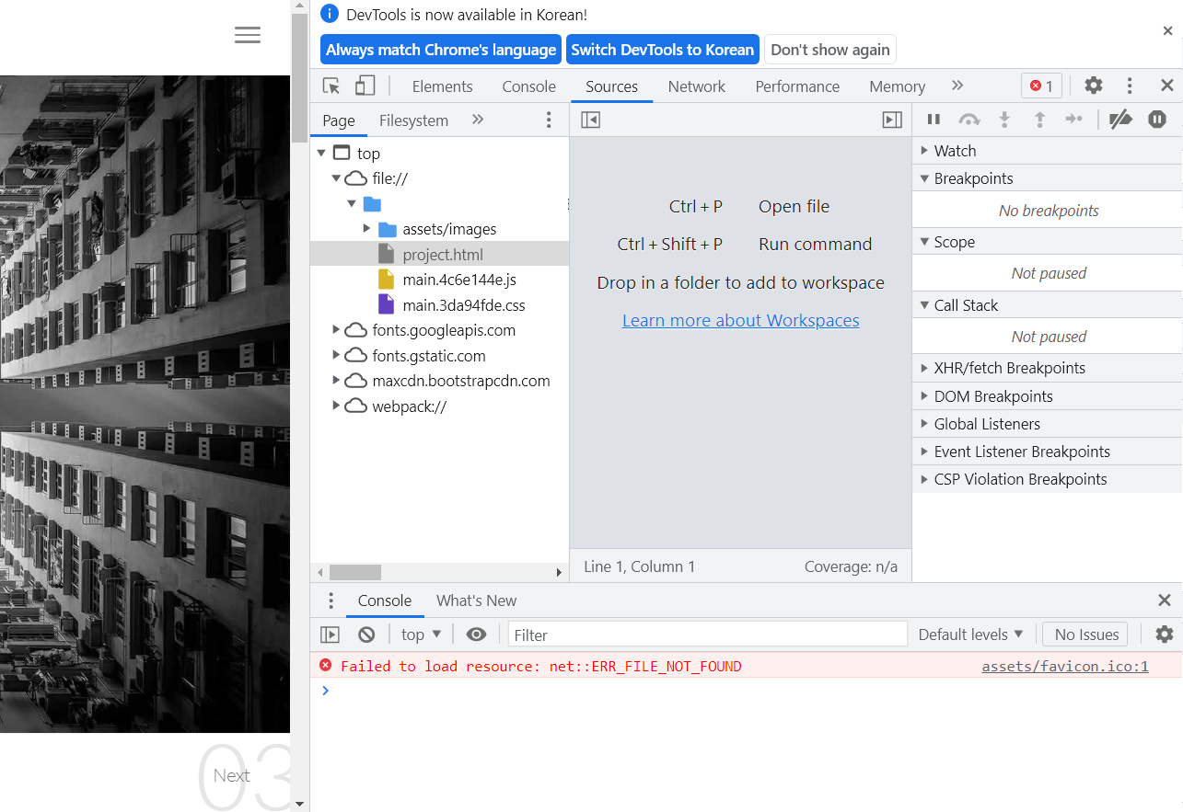The image size is (1183, 812).
Task: Open the console settings gear
Action: pyautogui.click(x=1165, y=635)
